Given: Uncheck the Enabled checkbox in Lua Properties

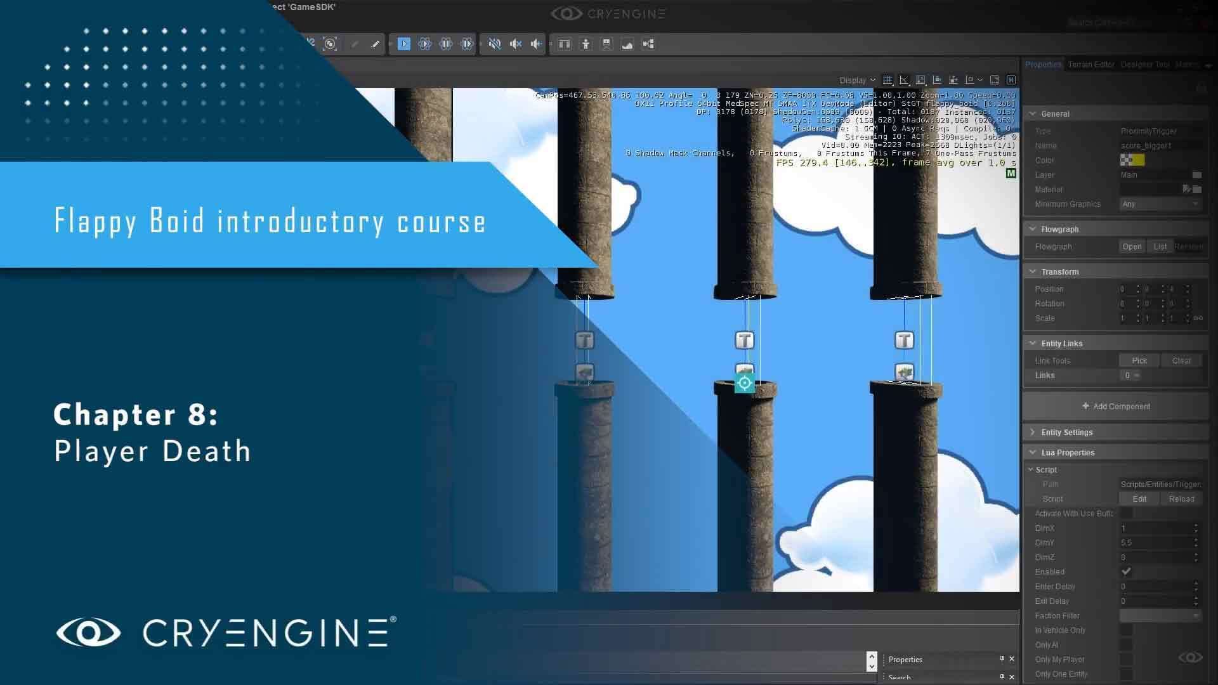Looking at the screenshot, I should (x=1126, y=571).
